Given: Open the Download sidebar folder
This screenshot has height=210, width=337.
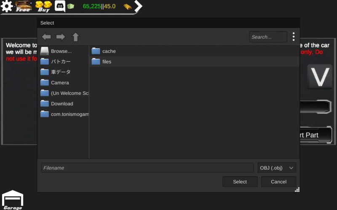Looking at the screenshot, I should point(62,104).
